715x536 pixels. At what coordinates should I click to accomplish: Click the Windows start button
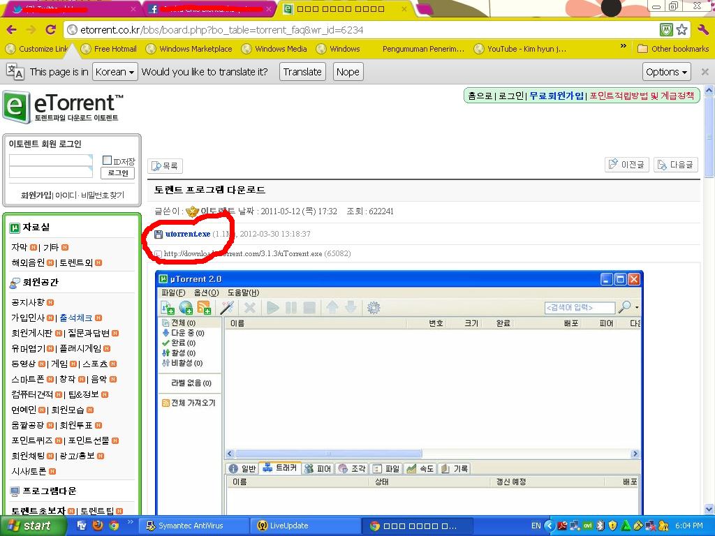(x=33, y=526)
